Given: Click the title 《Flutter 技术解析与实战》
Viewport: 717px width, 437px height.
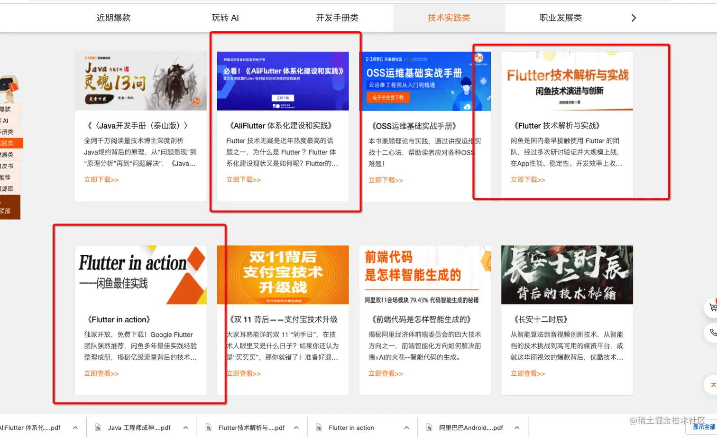Looking at the screenshot, I should [x=557, y=126].
